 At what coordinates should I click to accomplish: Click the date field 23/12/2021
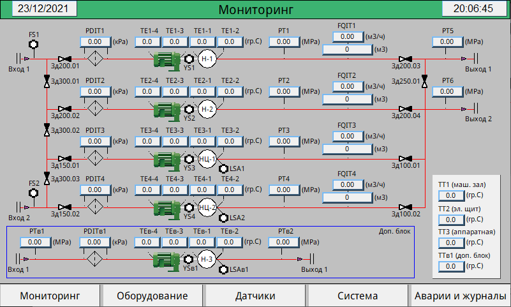[x=43, y=8]
